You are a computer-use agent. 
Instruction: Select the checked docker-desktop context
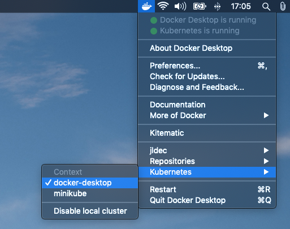click(x=90, y=183)
